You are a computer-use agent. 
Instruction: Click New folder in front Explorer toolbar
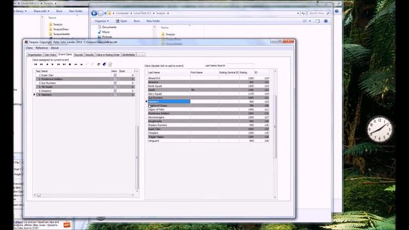[153, 21]
